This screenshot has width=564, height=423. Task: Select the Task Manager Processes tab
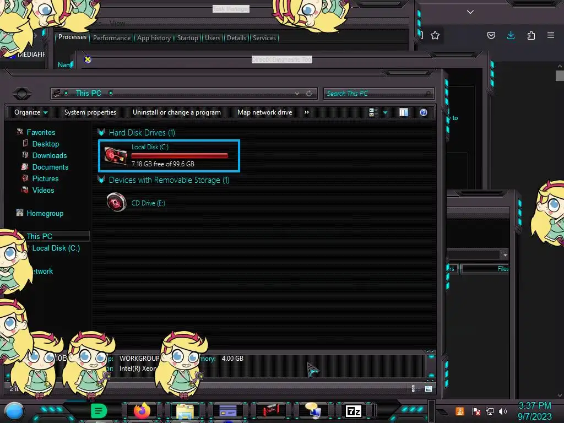click(x=72, y=37)
